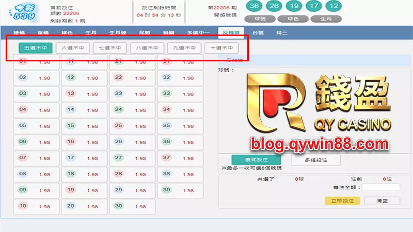Pick ball 28 in the betting grid
Viewport: 413px width, 232px height.
119,174
